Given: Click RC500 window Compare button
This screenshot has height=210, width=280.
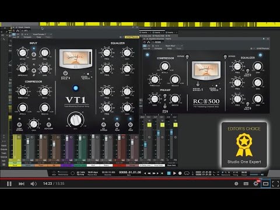Looking at the screenshot, I should 158,48.
